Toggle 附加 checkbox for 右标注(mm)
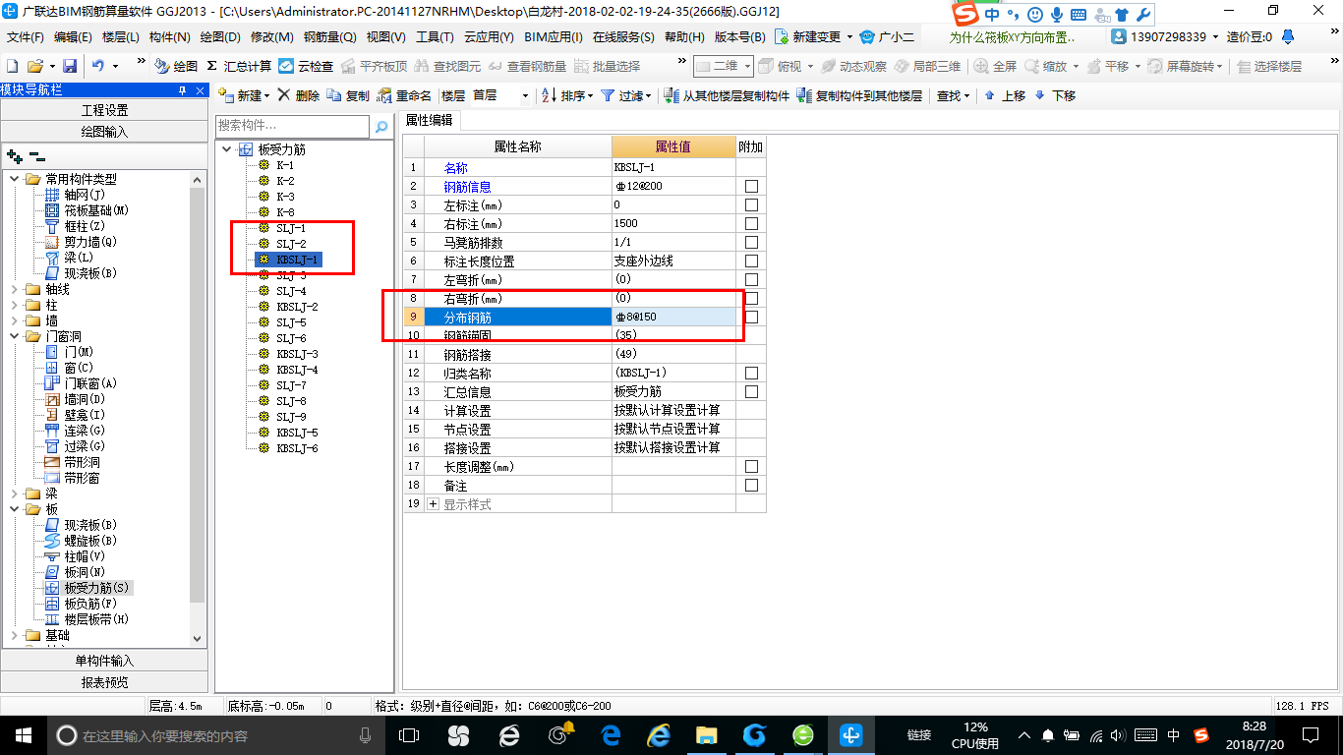The image size is (1343, 755). (751, 224)
